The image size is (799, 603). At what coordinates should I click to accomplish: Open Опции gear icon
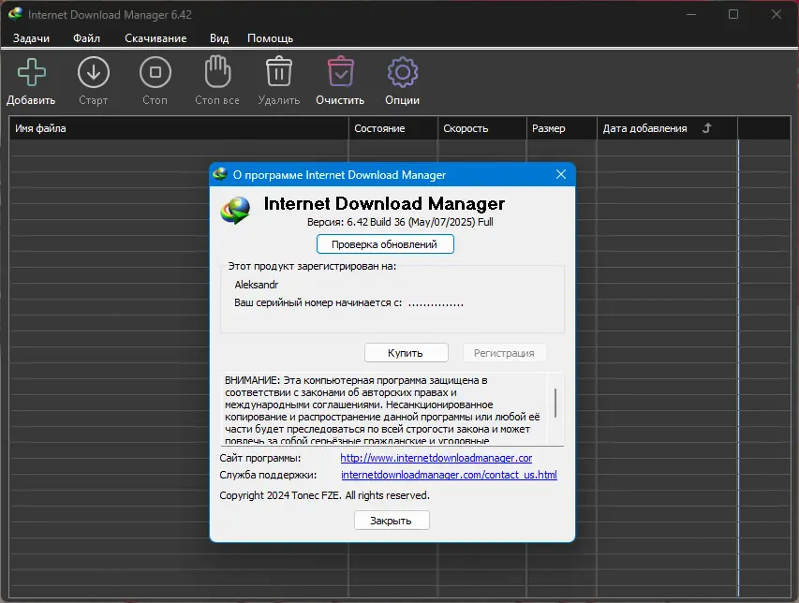pos(403,72)
